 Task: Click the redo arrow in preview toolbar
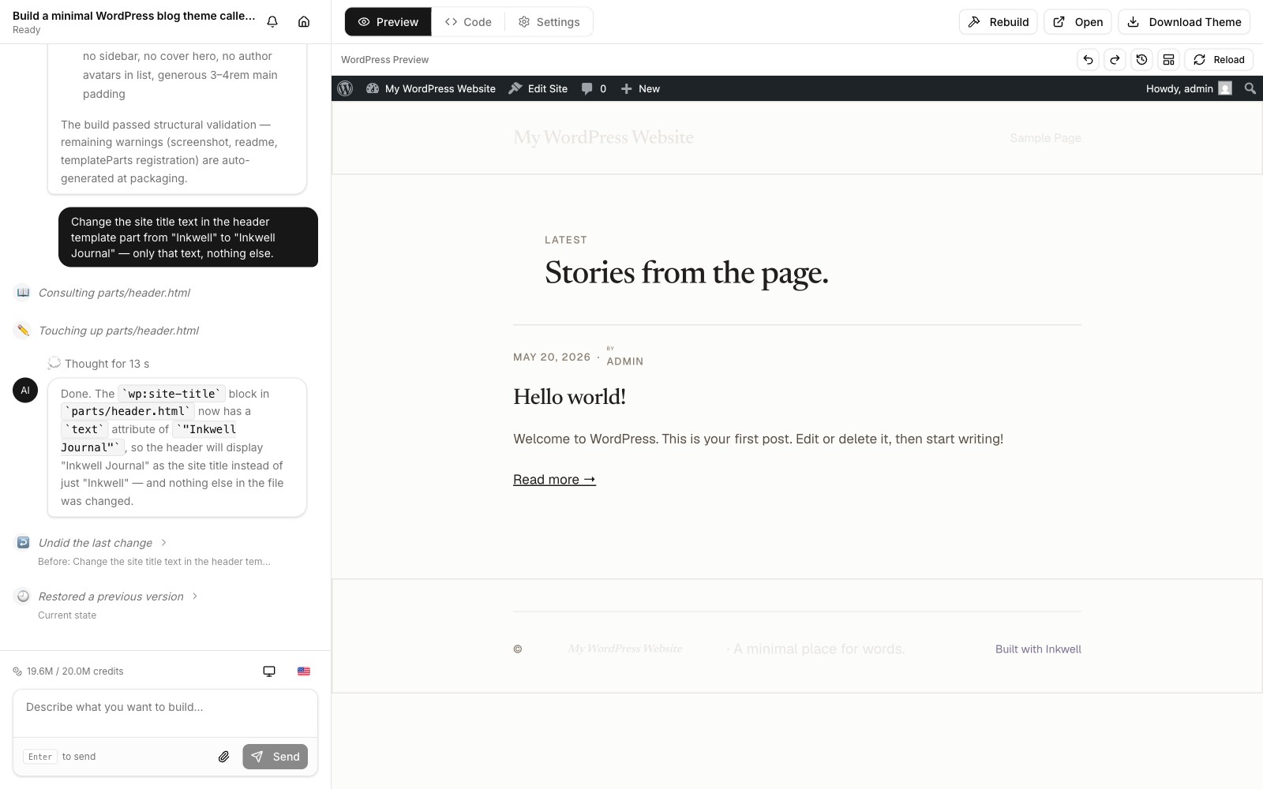click(x=1115, y=59)
